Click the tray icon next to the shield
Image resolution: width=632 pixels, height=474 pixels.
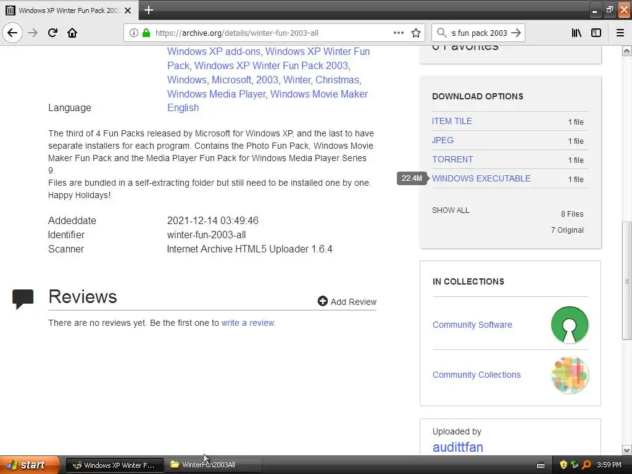coord(575,465)
